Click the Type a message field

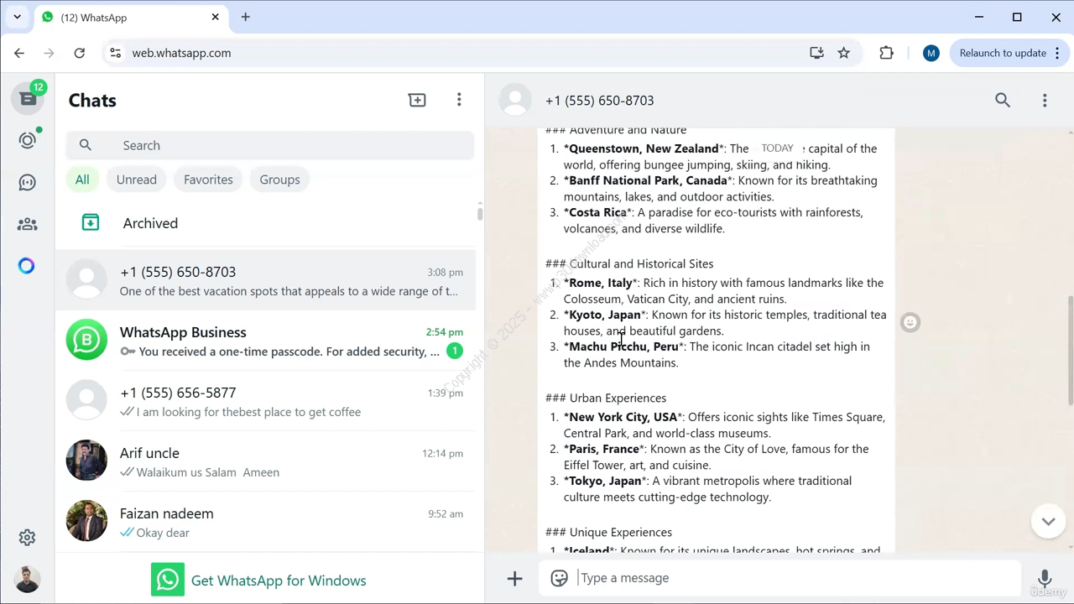[x=797, y=578]
